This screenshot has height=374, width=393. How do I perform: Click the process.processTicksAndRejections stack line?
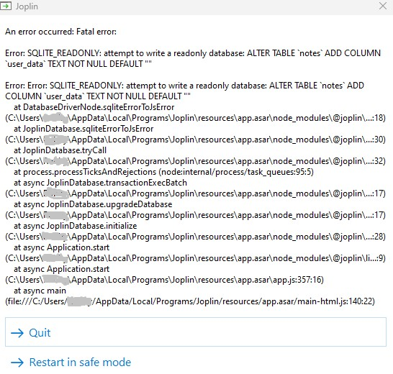[x=163, y=172]
